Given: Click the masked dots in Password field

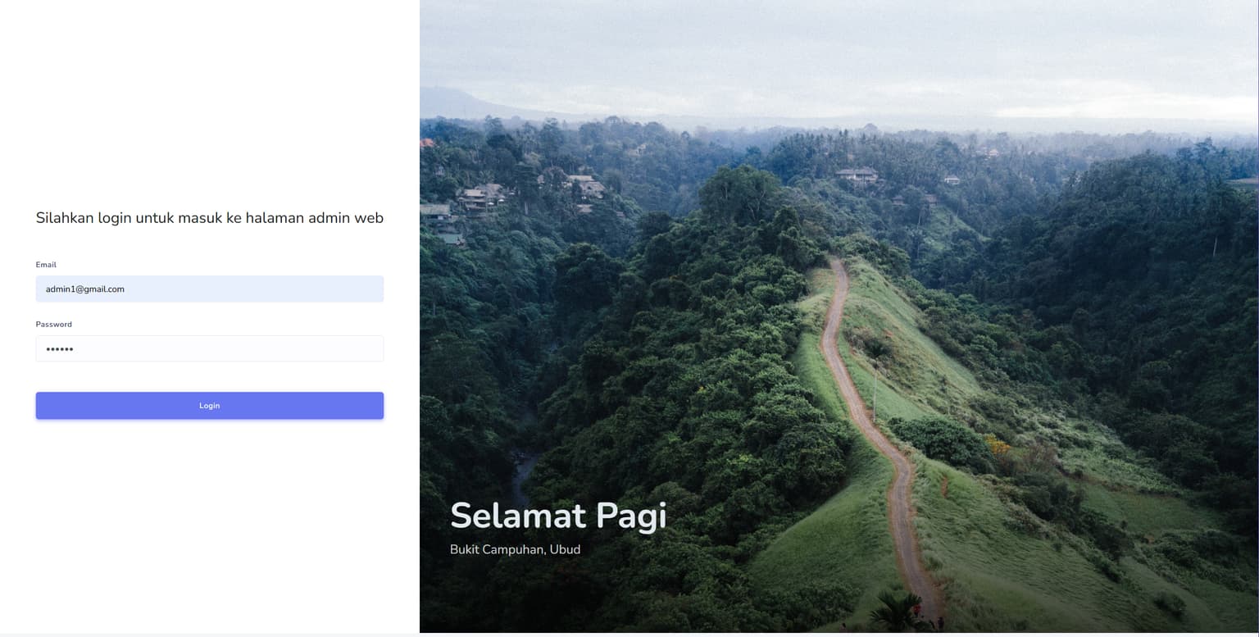Looking at the screenshot, I should click(59, 348).
